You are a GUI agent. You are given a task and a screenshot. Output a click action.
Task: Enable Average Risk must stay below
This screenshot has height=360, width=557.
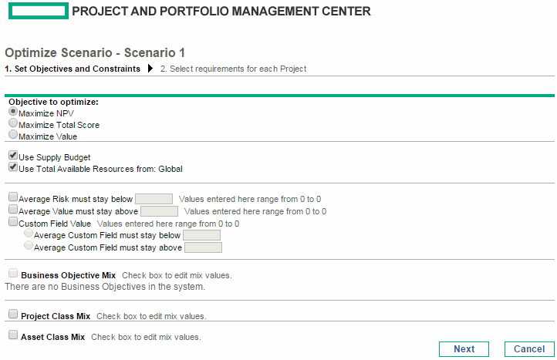point(13,197)
